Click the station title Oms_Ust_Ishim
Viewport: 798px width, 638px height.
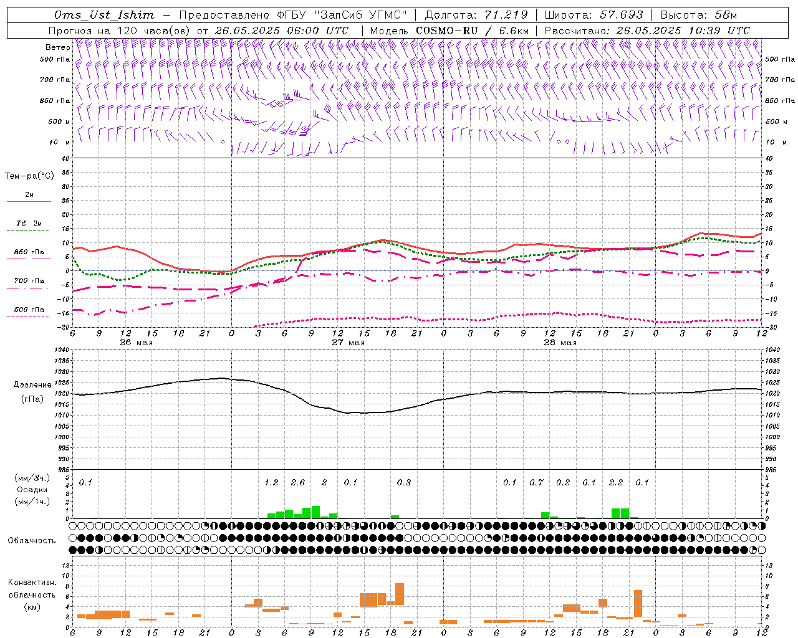(x=104, y=15)
